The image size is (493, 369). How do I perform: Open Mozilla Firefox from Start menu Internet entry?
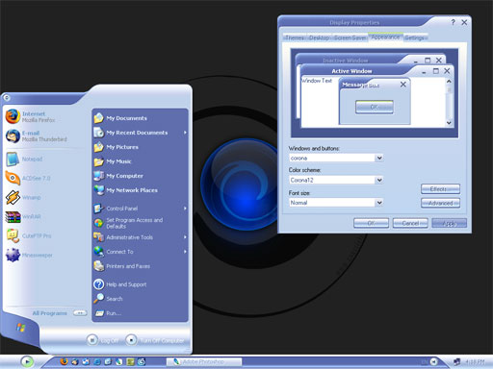[x=31, y=116]
